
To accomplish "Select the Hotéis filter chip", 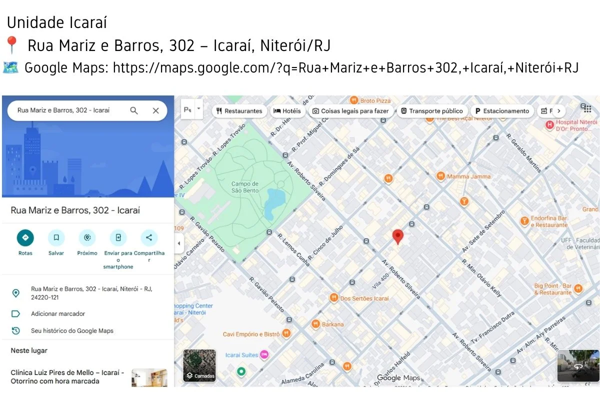I will pyautogui.click(x=288, y=111).
